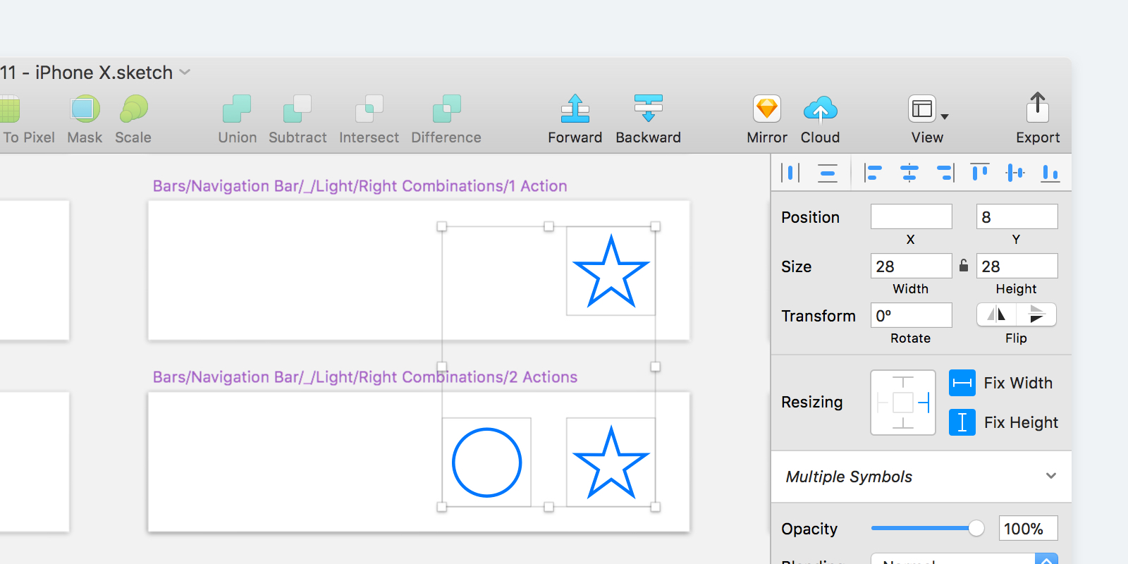Toggle the Fix Height resizing option

962,422
